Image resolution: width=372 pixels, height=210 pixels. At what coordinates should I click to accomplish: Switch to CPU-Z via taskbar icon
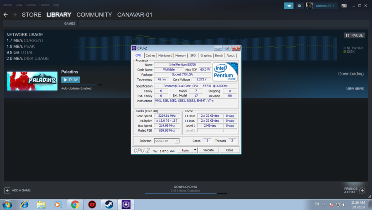click(x=126, y=205)
